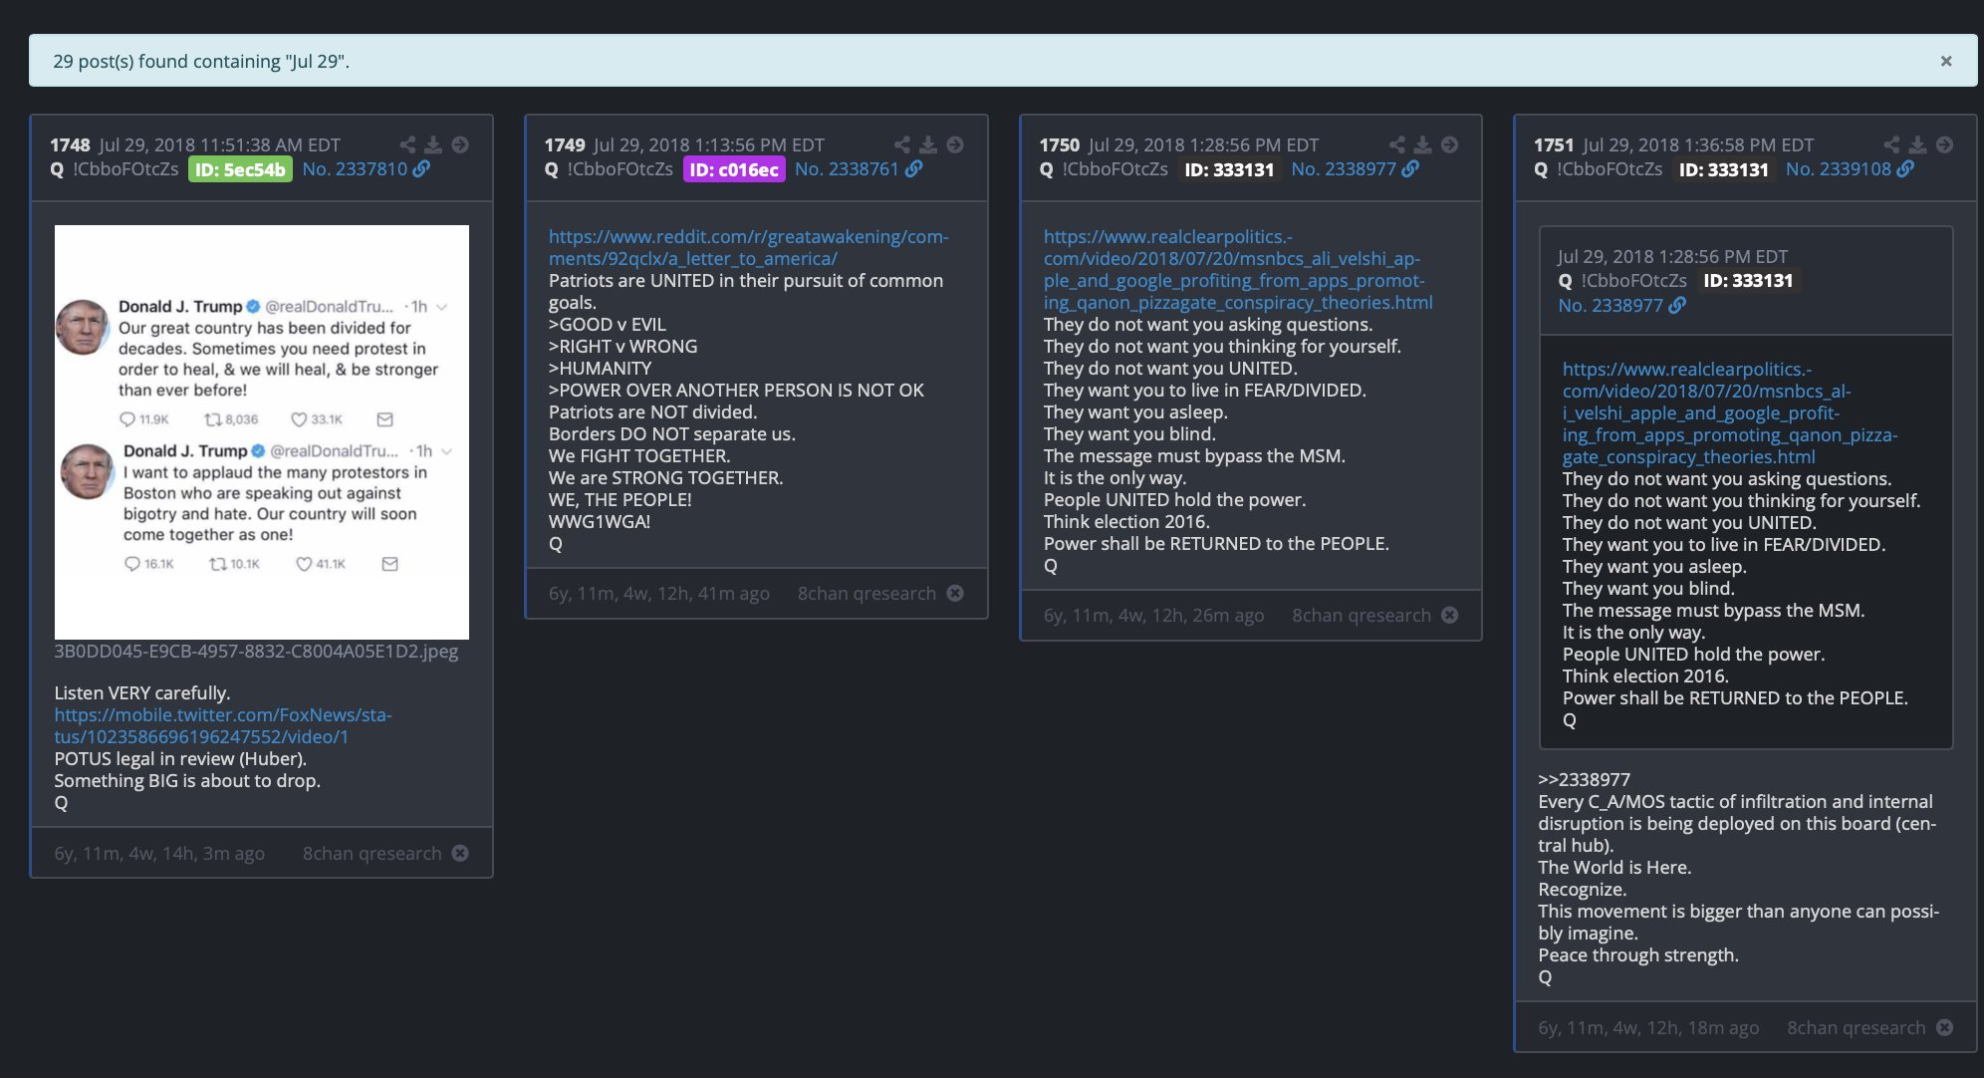1984x1078 pixels.
Task: Click the circle-x icon in post 1748 footer
Action: (x=460, y=853)
